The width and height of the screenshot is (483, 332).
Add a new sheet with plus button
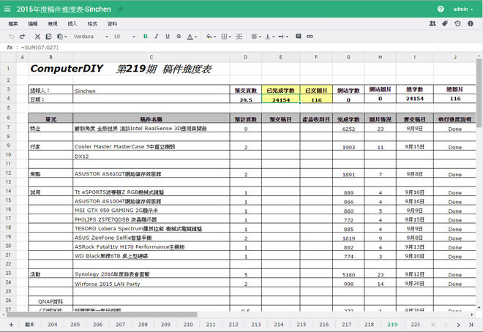pyautogui.click(x=11, y=325)
